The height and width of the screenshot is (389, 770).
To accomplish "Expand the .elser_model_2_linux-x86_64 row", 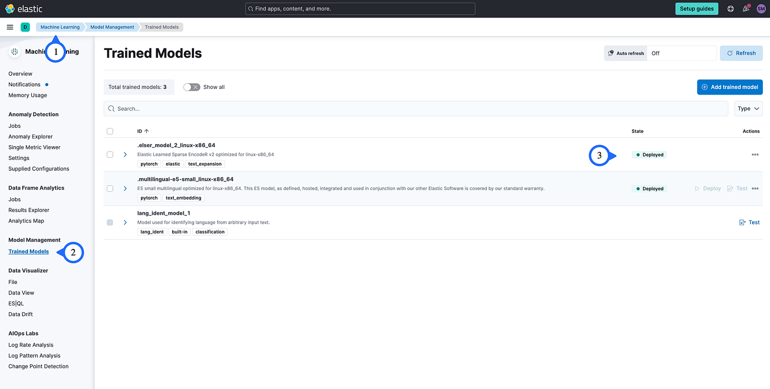I will click(125, 154).
